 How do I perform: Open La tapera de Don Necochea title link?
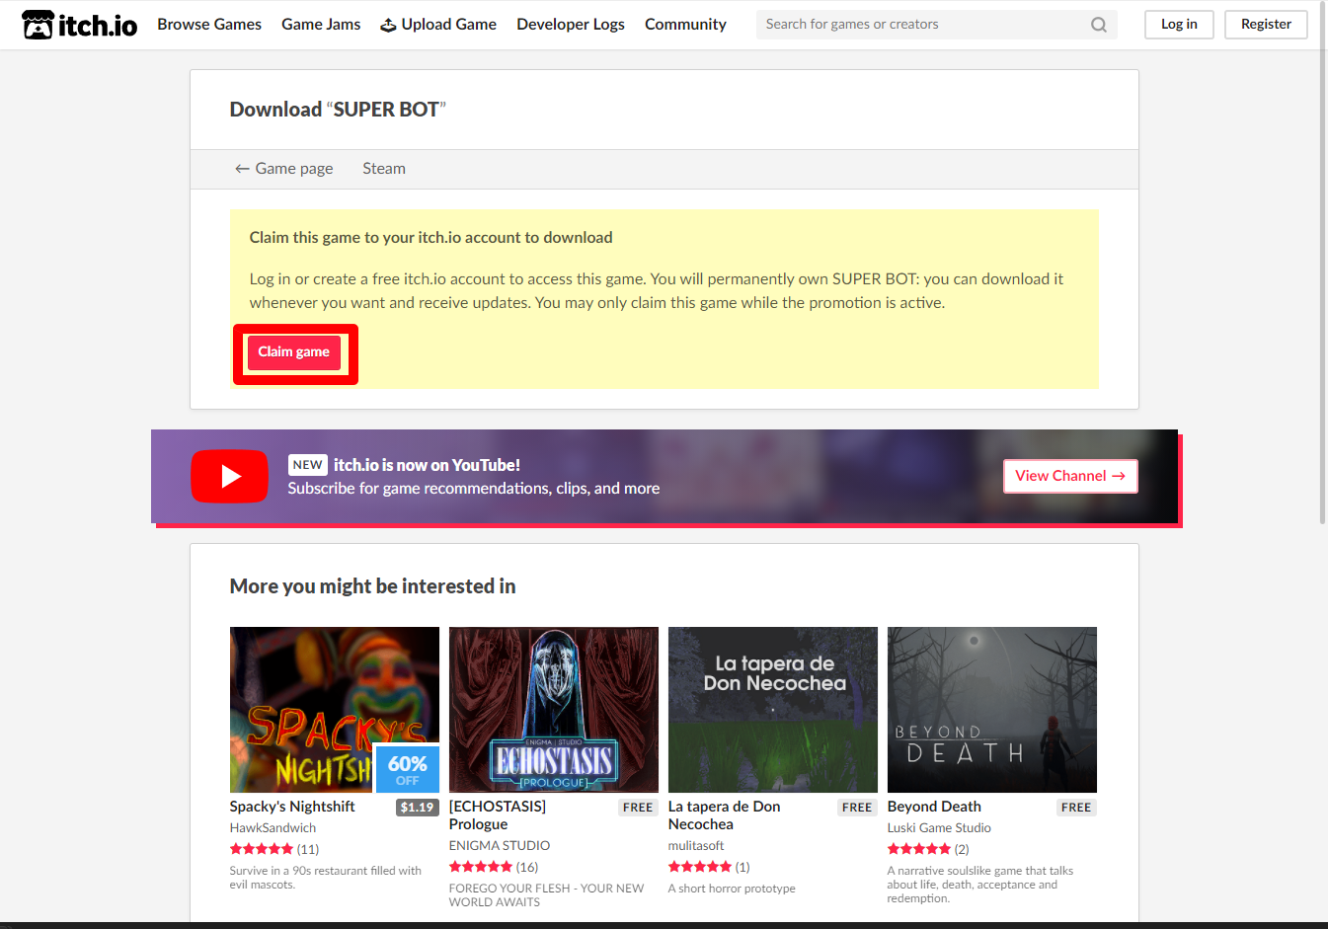[725, 815]
